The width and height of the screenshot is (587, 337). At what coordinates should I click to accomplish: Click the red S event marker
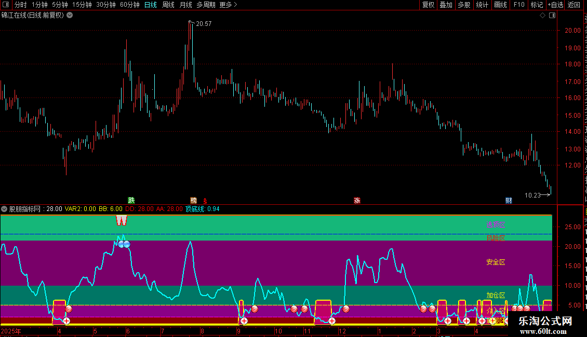tap(205, 201)
